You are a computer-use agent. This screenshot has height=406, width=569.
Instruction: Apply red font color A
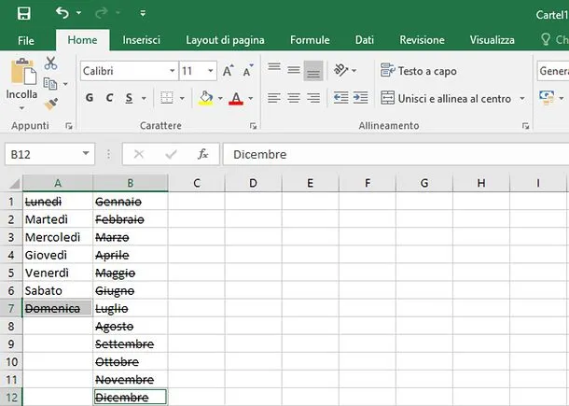236,98
